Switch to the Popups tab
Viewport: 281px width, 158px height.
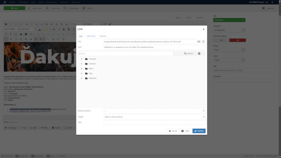click(x=103, y=36)
